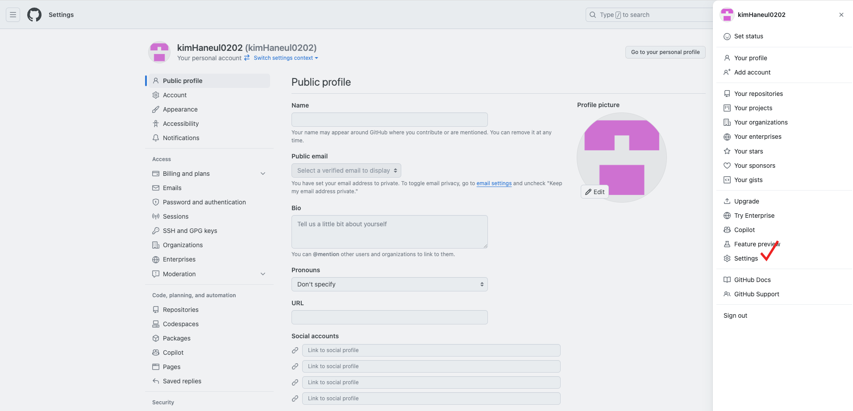Expand the Moderation section chevron
This screenshot has width=853, height=411.
coord(263,274)
